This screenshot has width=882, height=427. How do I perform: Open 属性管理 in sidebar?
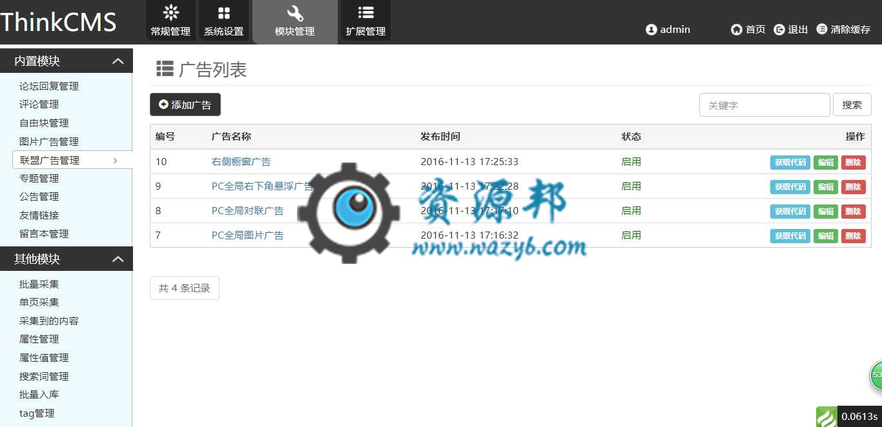39,339
